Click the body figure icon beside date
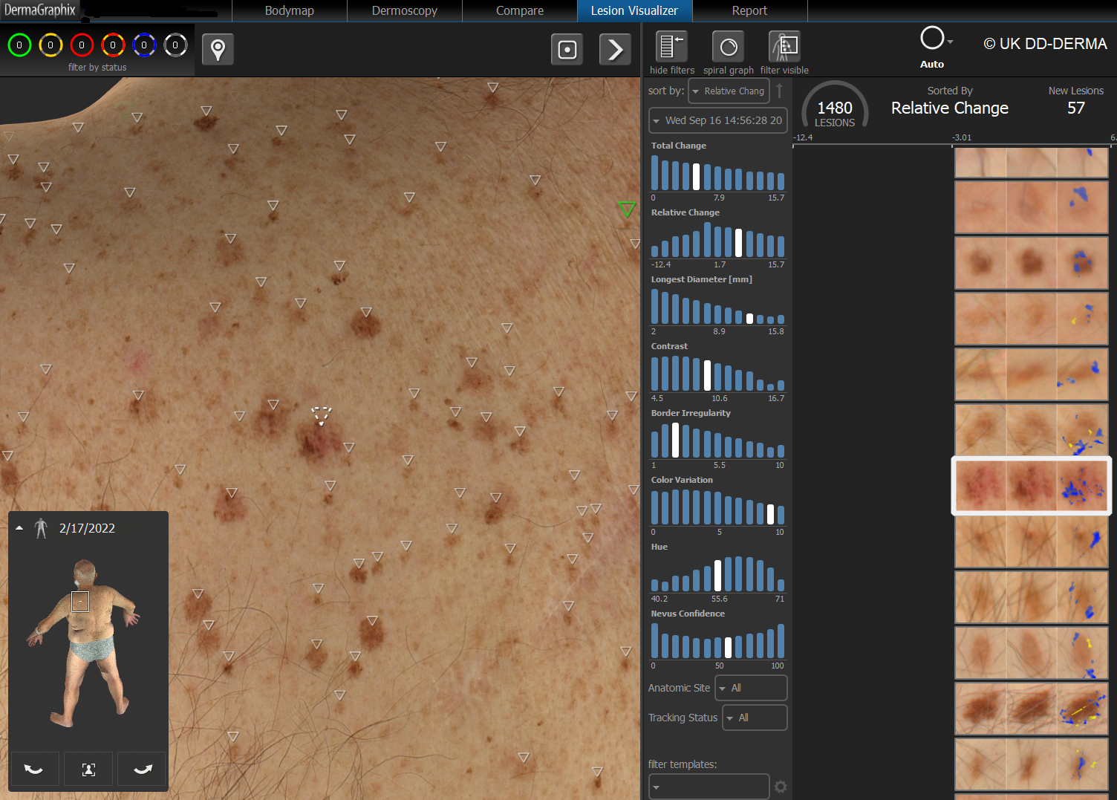The image size is (1117, 800). [42, 528]
